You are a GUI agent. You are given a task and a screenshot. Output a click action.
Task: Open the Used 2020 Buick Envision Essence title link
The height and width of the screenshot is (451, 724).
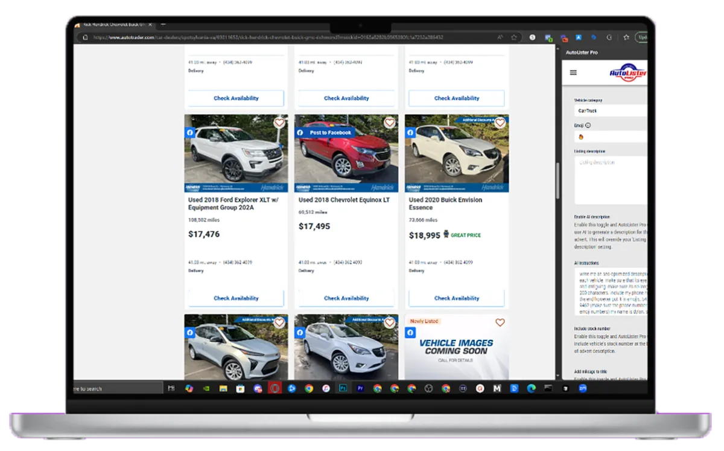tap(445, 203)
